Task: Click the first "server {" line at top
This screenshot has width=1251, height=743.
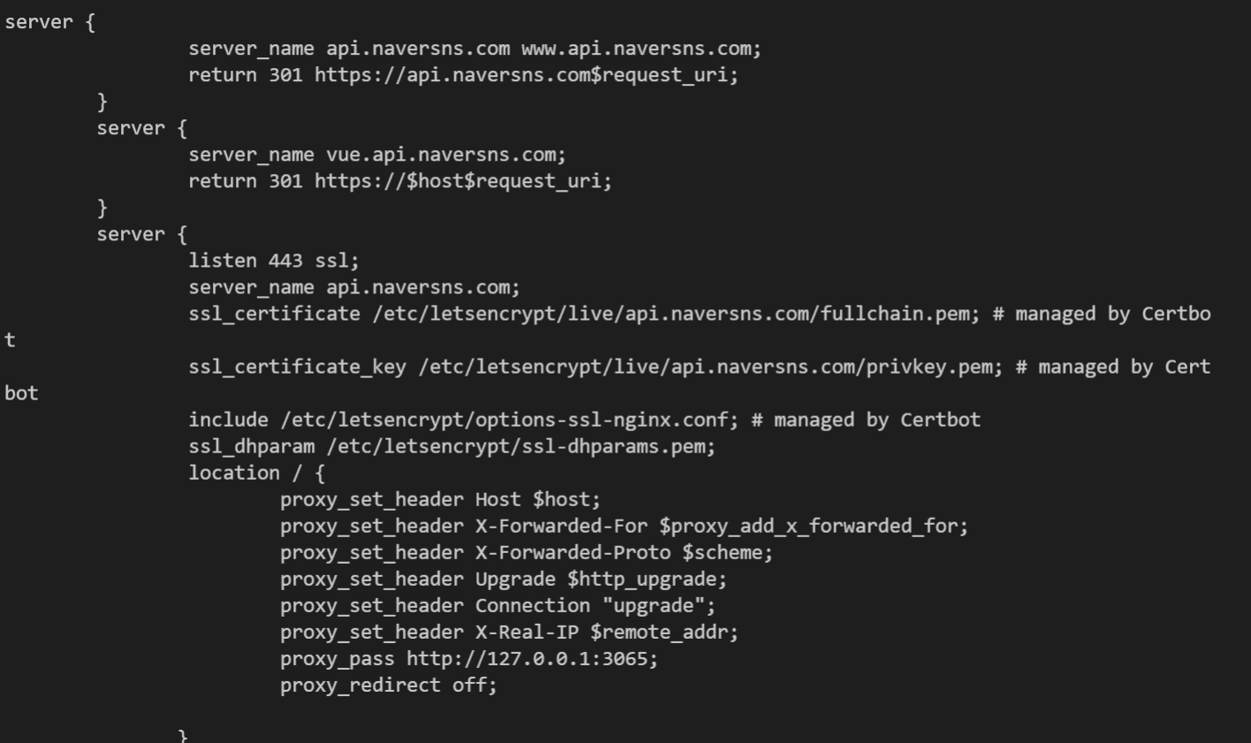Action: (49, 22)
